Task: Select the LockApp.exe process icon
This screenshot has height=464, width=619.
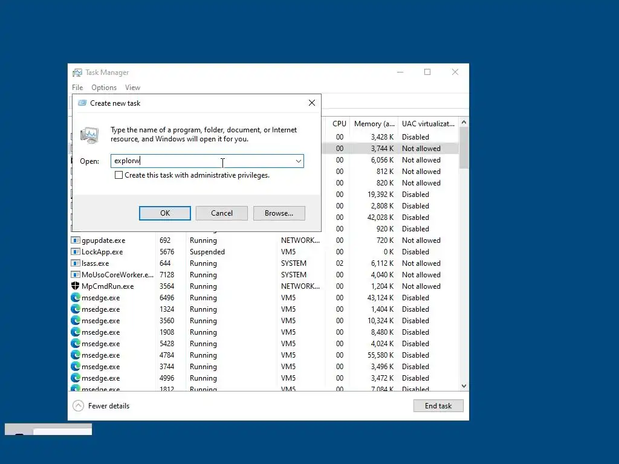Action: pyautogui.click(x=75, y=252)
